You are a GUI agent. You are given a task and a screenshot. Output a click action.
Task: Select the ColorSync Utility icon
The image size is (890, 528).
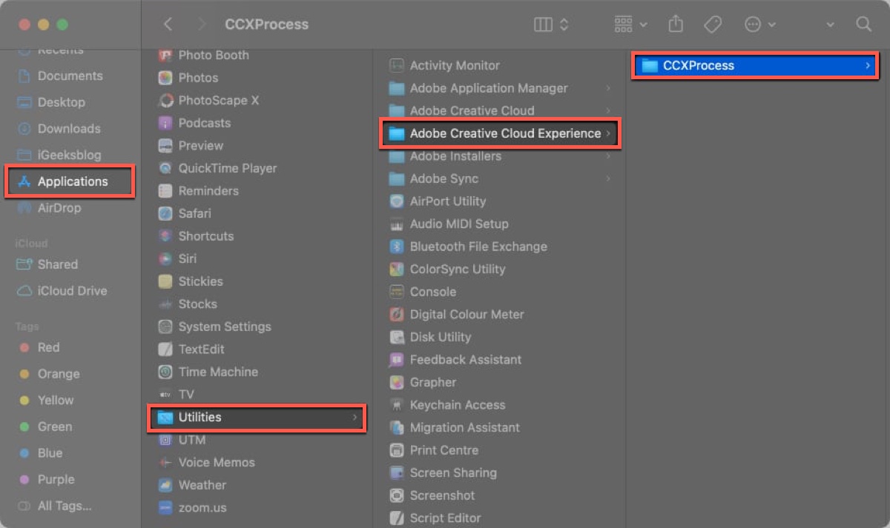397,270
